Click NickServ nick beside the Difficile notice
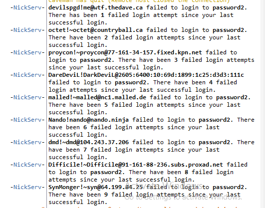265x208 pixels. coord(27,165)
